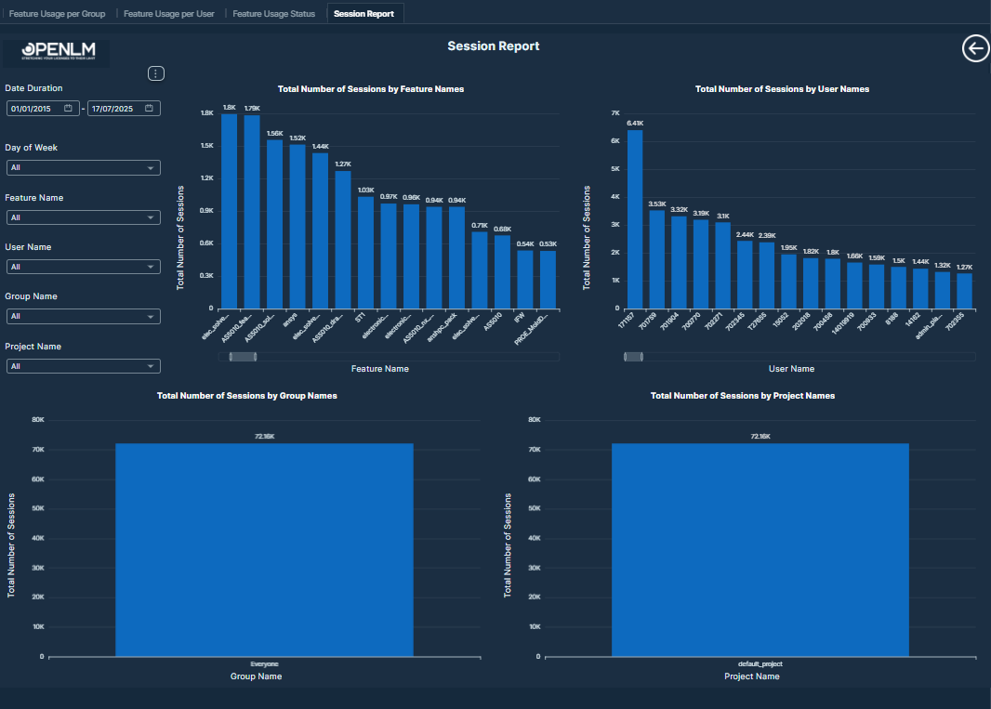Switch to Feature Usage per Group tab
The height and width of the screenshot is (709, 991).
(x=57, y=14)
